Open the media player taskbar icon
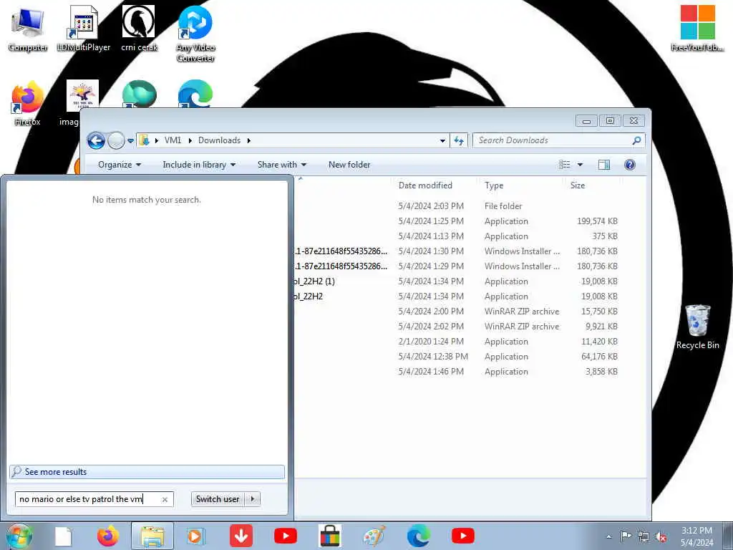The image size is (733, 550). [x=196, y=536]
